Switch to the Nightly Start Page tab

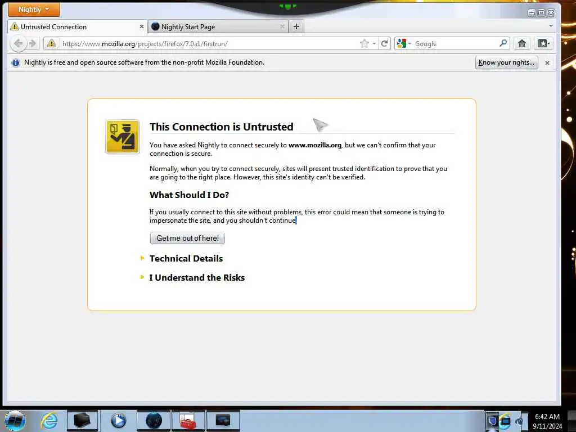click(x=218, y=27)
